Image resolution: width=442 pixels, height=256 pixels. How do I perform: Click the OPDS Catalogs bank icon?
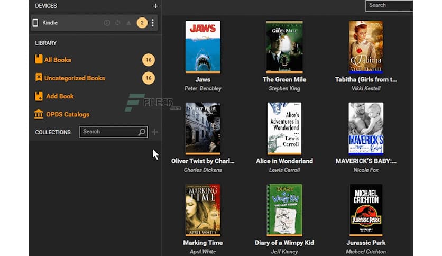coord(39,114)
